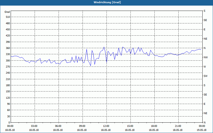Click the 21:00 time label
Image resolution: width=213 pixels, height=133 pixels.
coord(178,126)
